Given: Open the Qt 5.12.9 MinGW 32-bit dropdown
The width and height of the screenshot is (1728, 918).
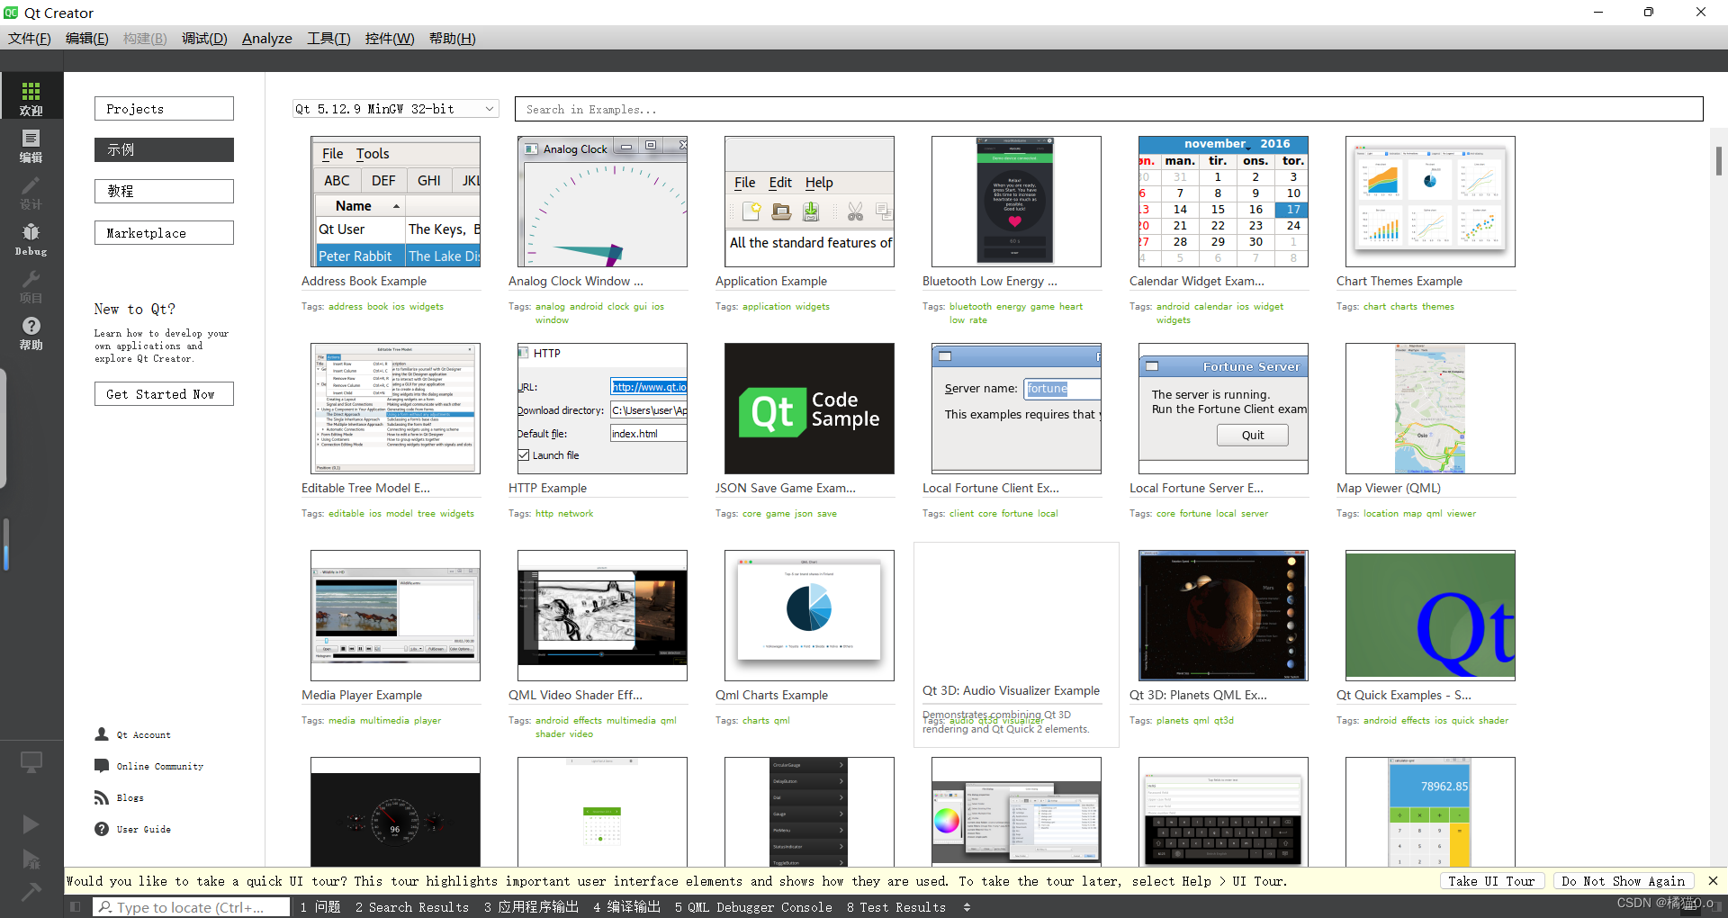Looking at the screenshot, I should click(x=395, y=109).
